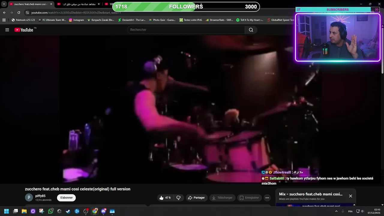Open the YouTube hamburger guide menu
Image resolution: width=384 pixels, height=216 pixels.
coord(7,30)
